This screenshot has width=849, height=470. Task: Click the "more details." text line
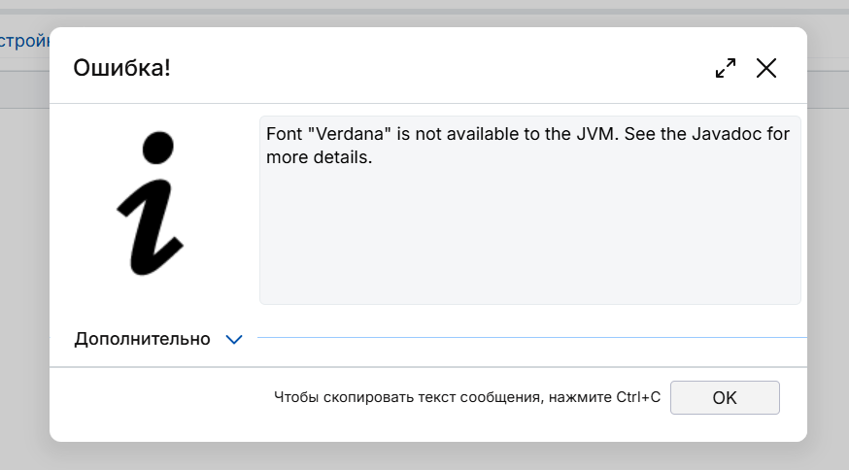pos(320,156)
